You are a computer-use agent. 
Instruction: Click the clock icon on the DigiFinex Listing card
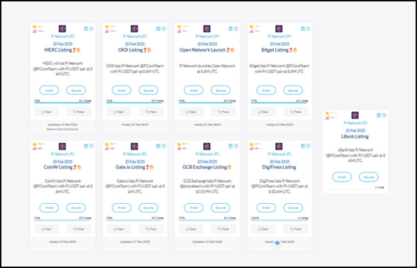point(308,146)
